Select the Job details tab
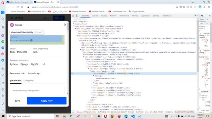The width and height of the screenshot is (212, 119). click(x=16, y=81)
